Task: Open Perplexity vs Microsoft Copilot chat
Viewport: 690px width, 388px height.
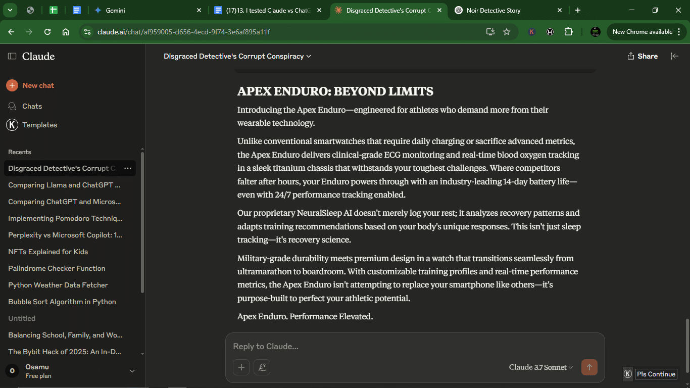Action: (65, 235)
